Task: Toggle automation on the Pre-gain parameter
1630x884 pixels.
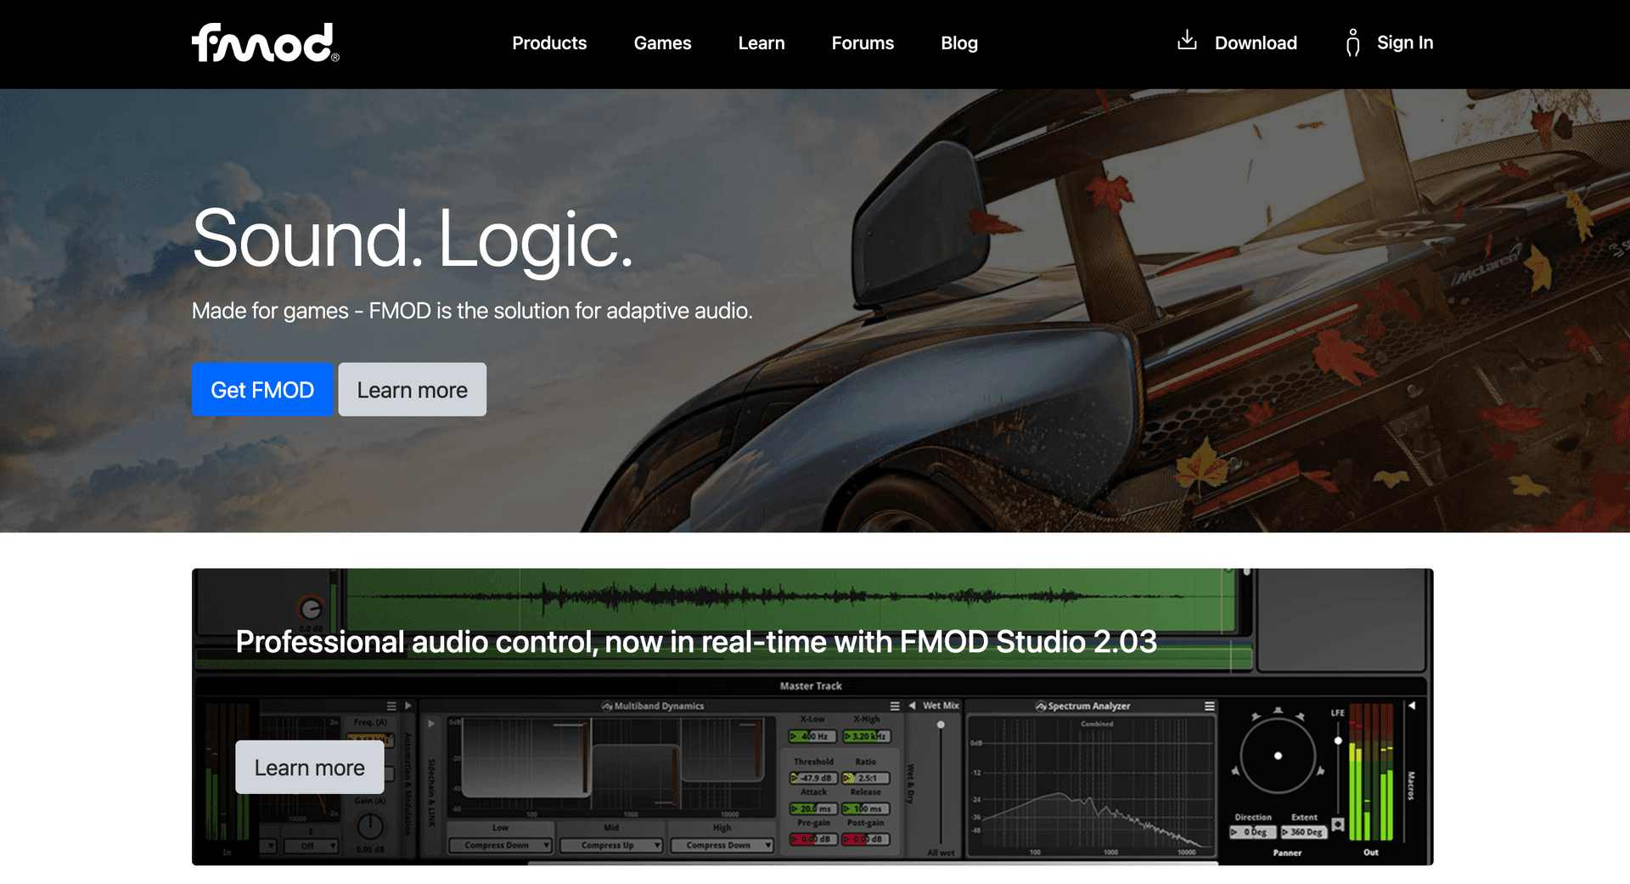Action: (x=794, y=839)
